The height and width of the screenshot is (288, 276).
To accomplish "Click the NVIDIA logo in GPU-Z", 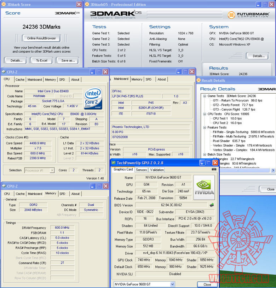I will point(204,187).
